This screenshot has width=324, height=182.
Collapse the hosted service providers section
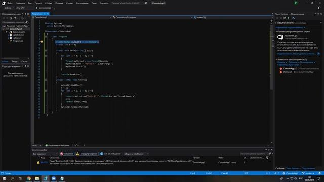pos(276,32)
